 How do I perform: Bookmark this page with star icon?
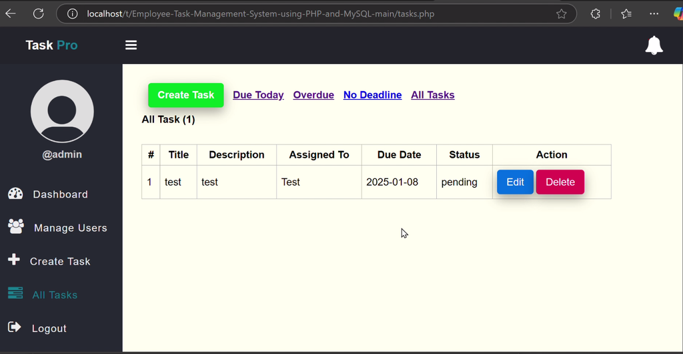pyautogui.click(x=562, y=14)
